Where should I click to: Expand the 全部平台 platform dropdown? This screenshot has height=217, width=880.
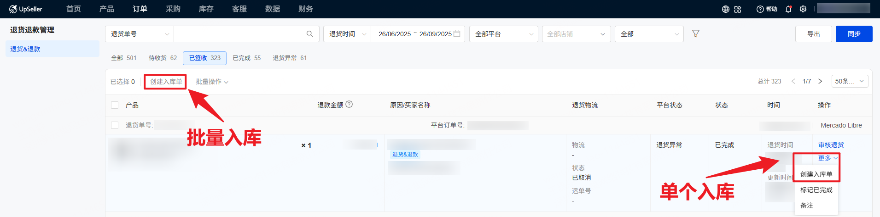(503, 34)
